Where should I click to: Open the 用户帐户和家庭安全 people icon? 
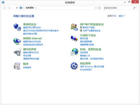point(74,27)
